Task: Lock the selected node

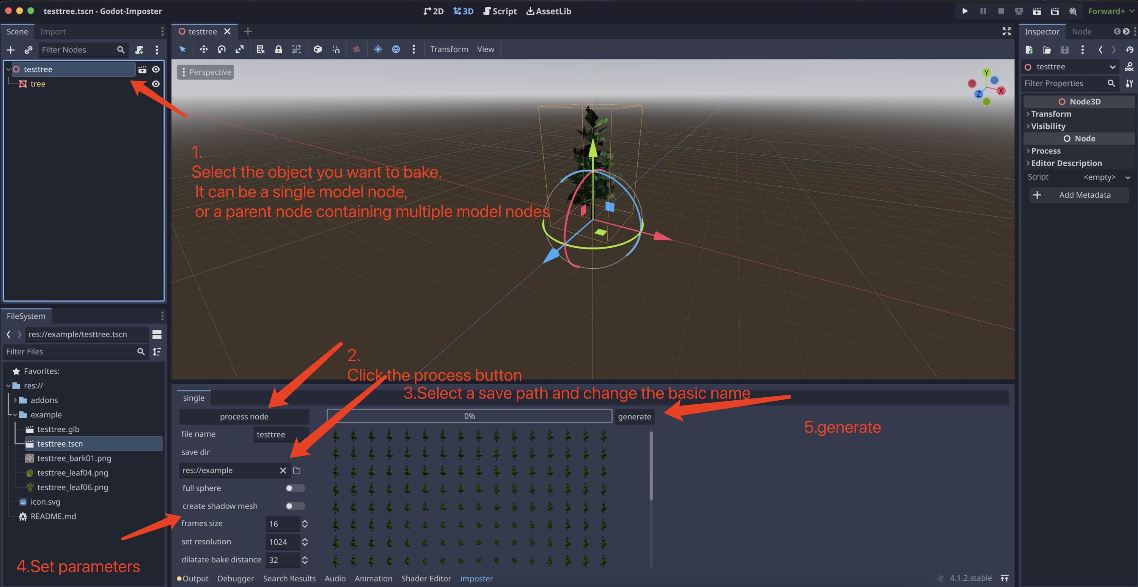Action: tap(278, 49)
